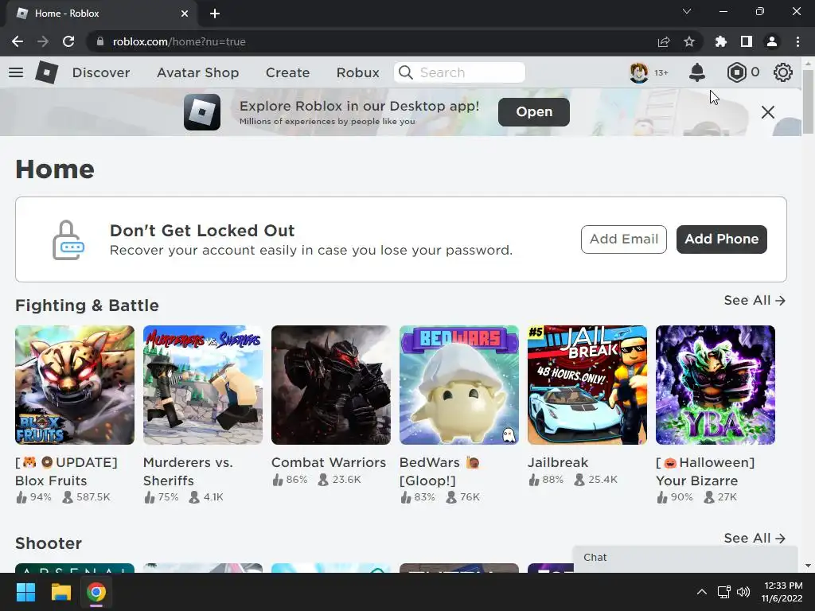Focus the Roblox Search field
The image size is (815, 611).
[x=459, y=72]
